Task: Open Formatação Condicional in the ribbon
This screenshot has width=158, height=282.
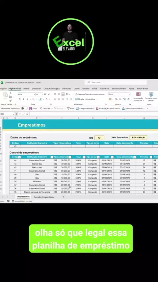Action: tap(138, 97)
